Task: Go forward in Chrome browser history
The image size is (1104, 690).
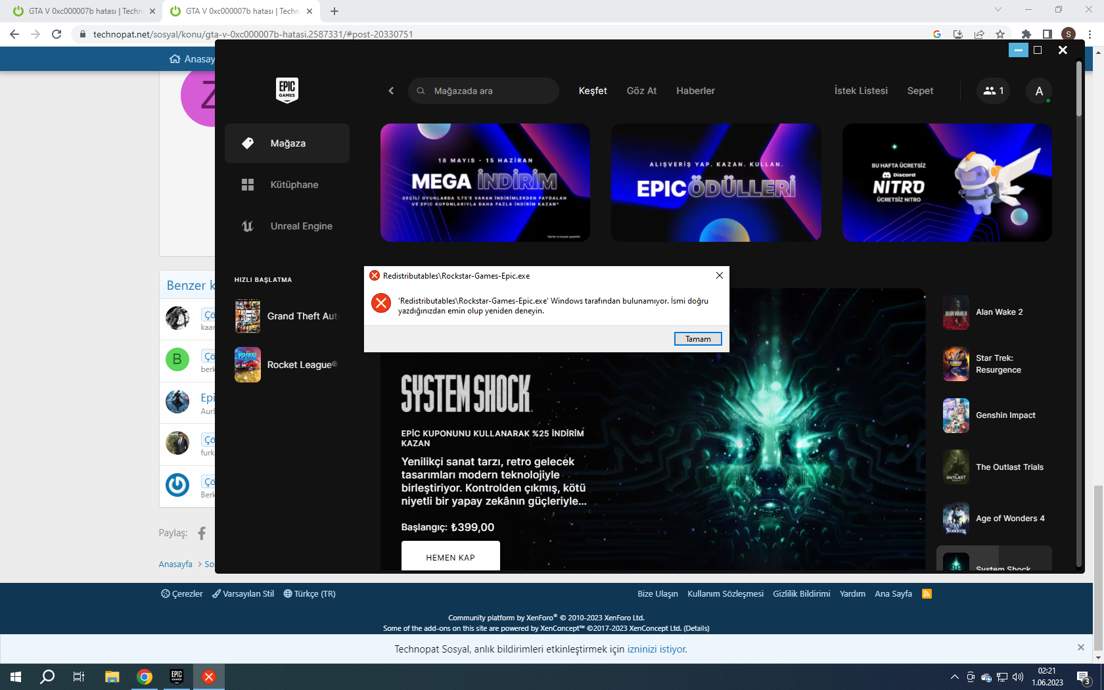Action: 35,34
